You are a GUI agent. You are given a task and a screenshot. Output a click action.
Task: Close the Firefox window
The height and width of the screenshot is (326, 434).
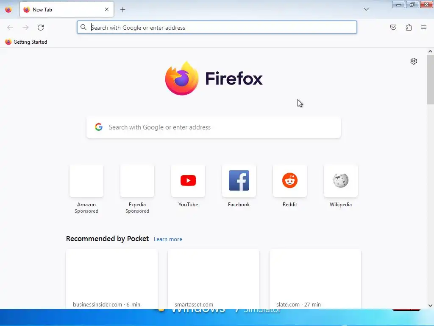click(426, 4)
